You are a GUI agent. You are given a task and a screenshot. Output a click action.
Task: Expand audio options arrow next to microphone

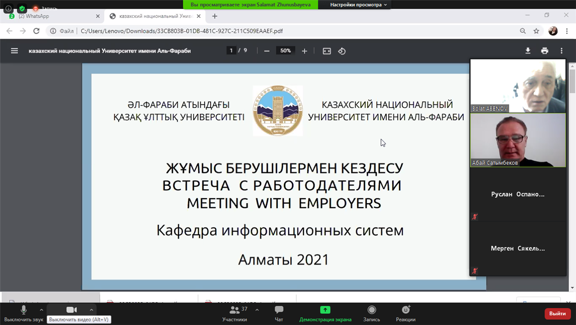41,310
